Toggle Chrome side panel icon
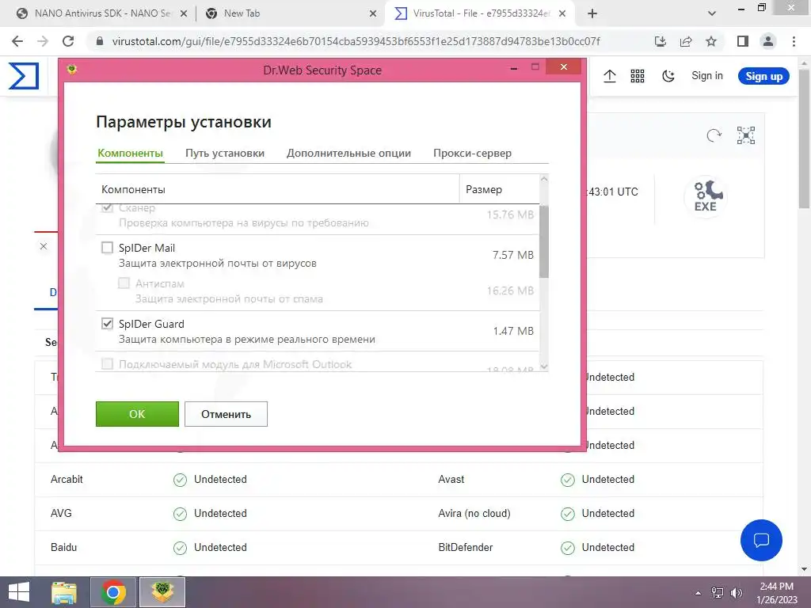This screenshot has width=811, height=608. [743, 41]
